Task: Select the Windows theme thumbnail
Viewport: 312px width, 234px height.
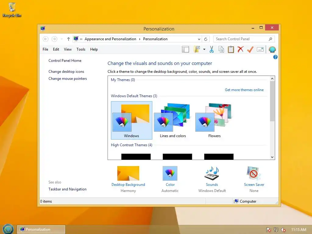Action: [x=132, y=120]
